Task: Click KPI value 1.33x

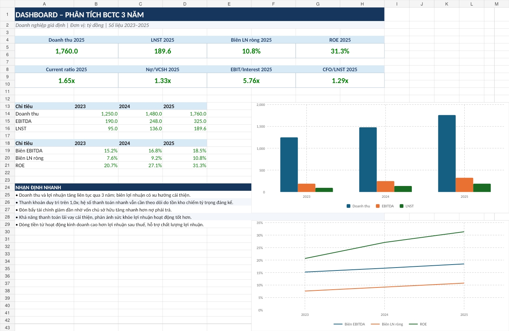Action: [x=163, y=80]
